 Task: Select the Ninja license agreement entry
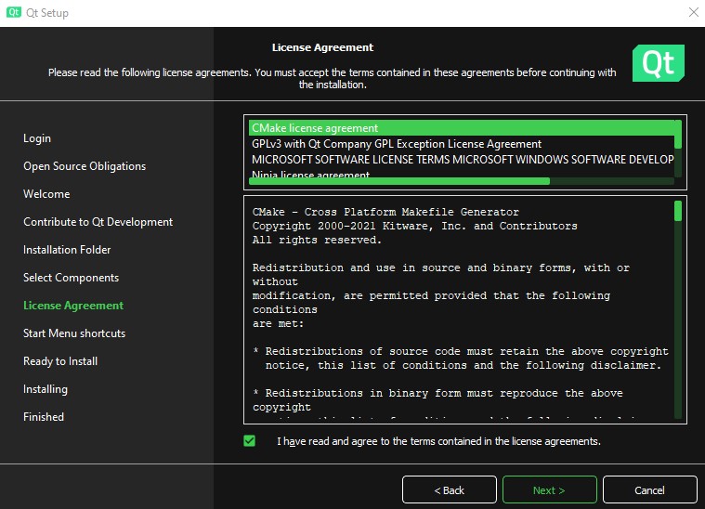462,174
